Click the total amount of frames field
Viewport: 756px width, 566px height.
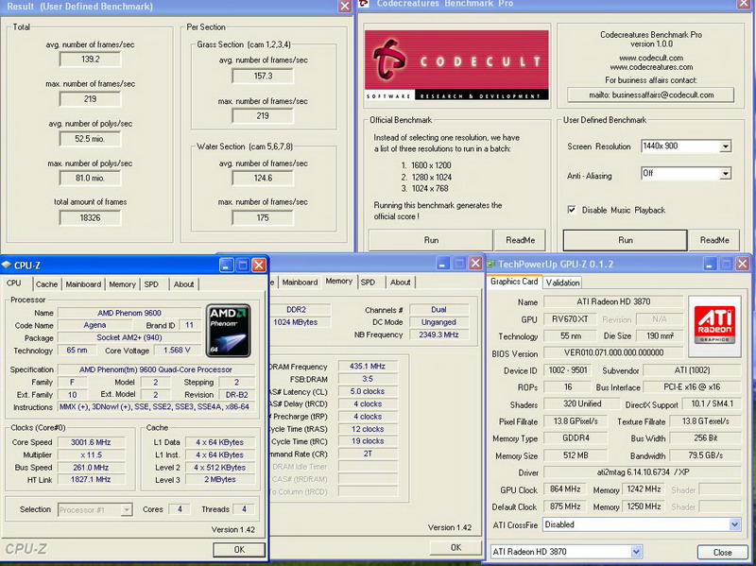pos(90,217)
